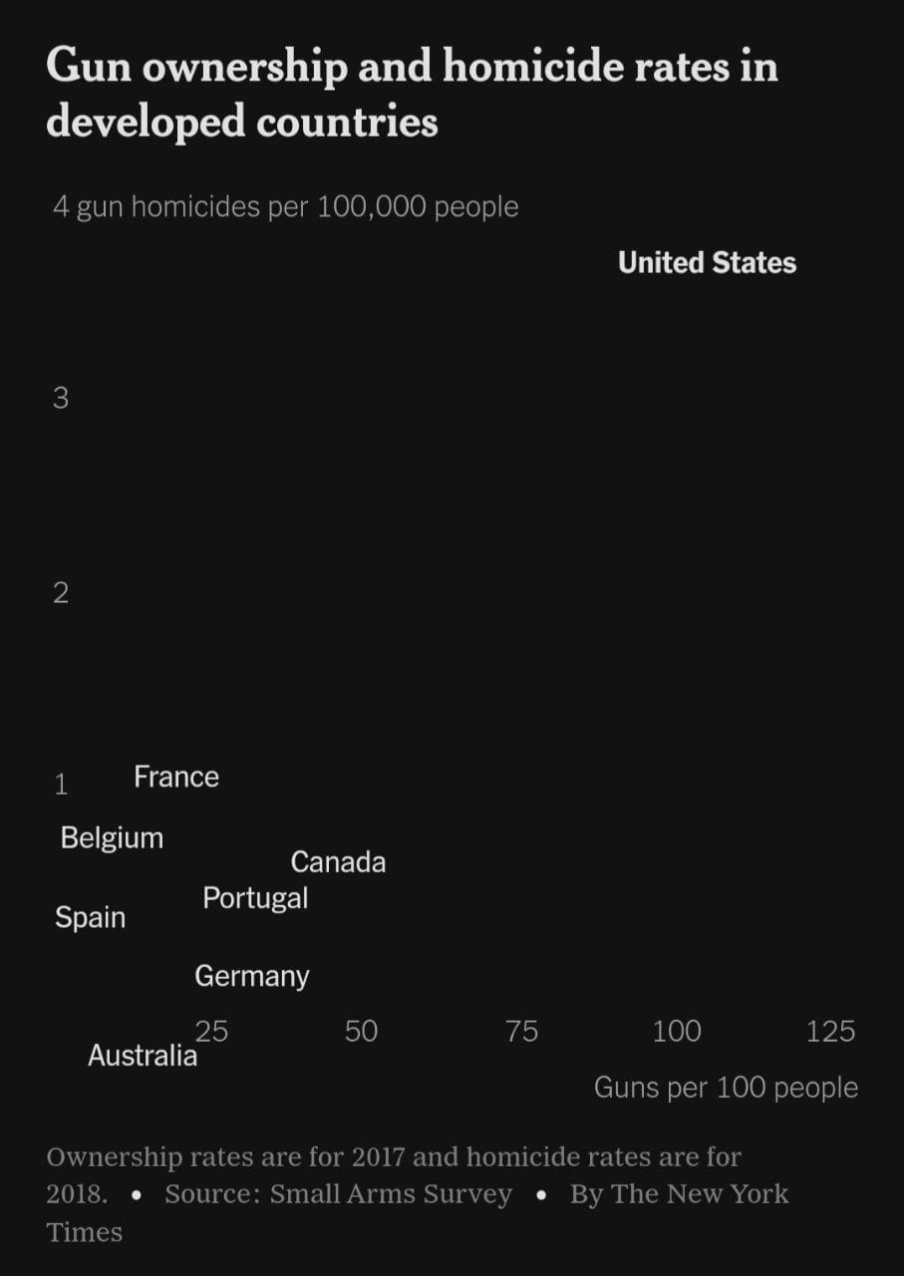Click x-axis tick value 125
904x1276 pixels.
[830, 1031]
